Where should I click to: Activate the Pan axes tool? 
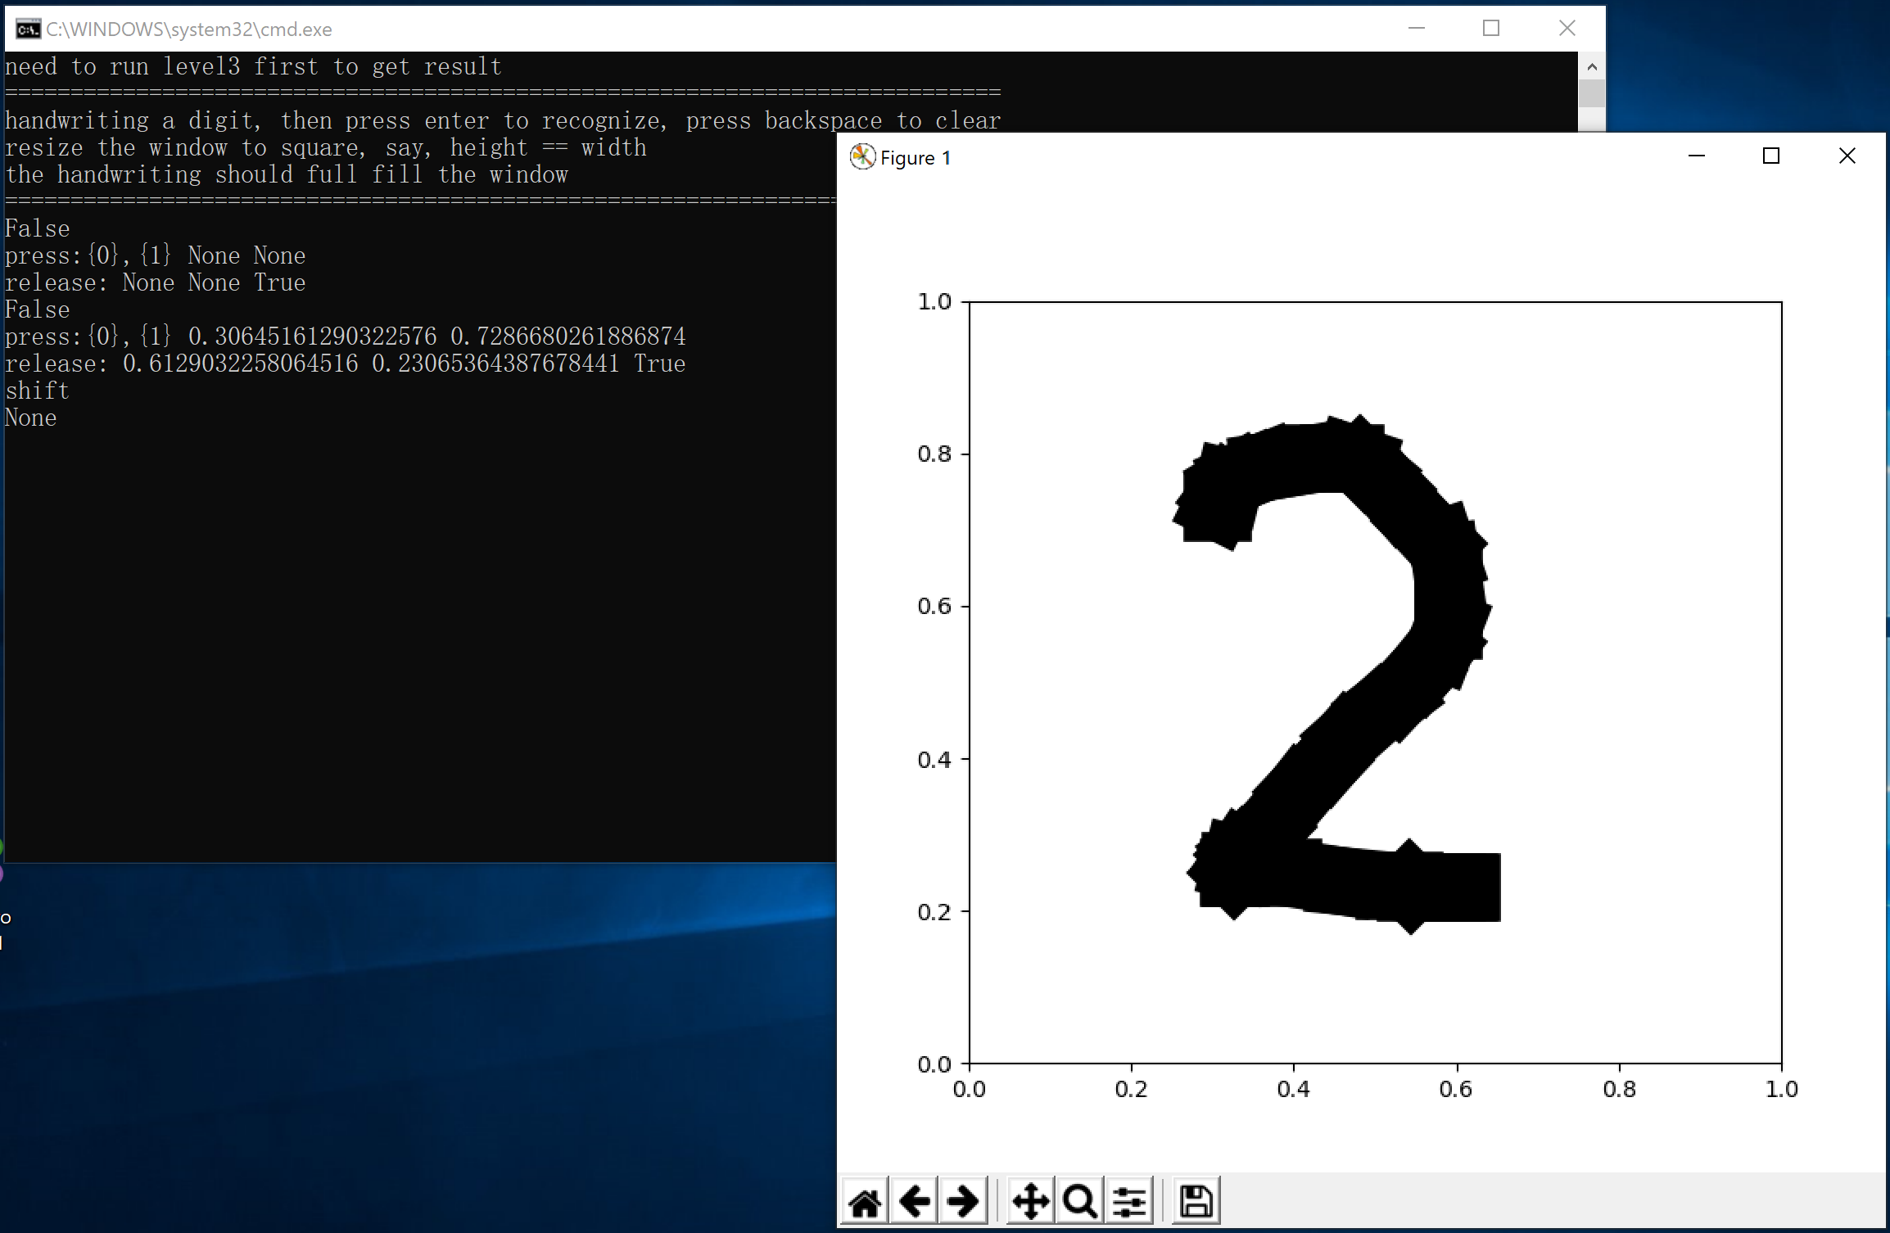pos(1030,1202)
